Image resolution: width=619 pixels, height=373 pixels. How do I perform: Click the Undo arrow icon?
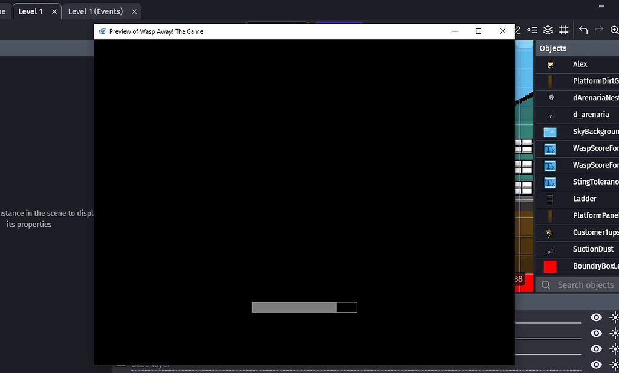click(x=582, y=30)
